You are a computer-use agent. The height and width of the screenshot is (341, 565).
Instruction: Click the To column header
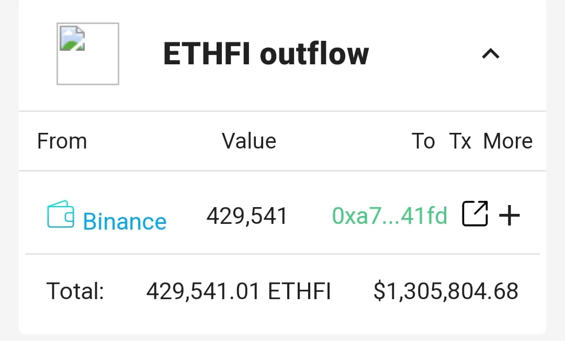(424, 141)
